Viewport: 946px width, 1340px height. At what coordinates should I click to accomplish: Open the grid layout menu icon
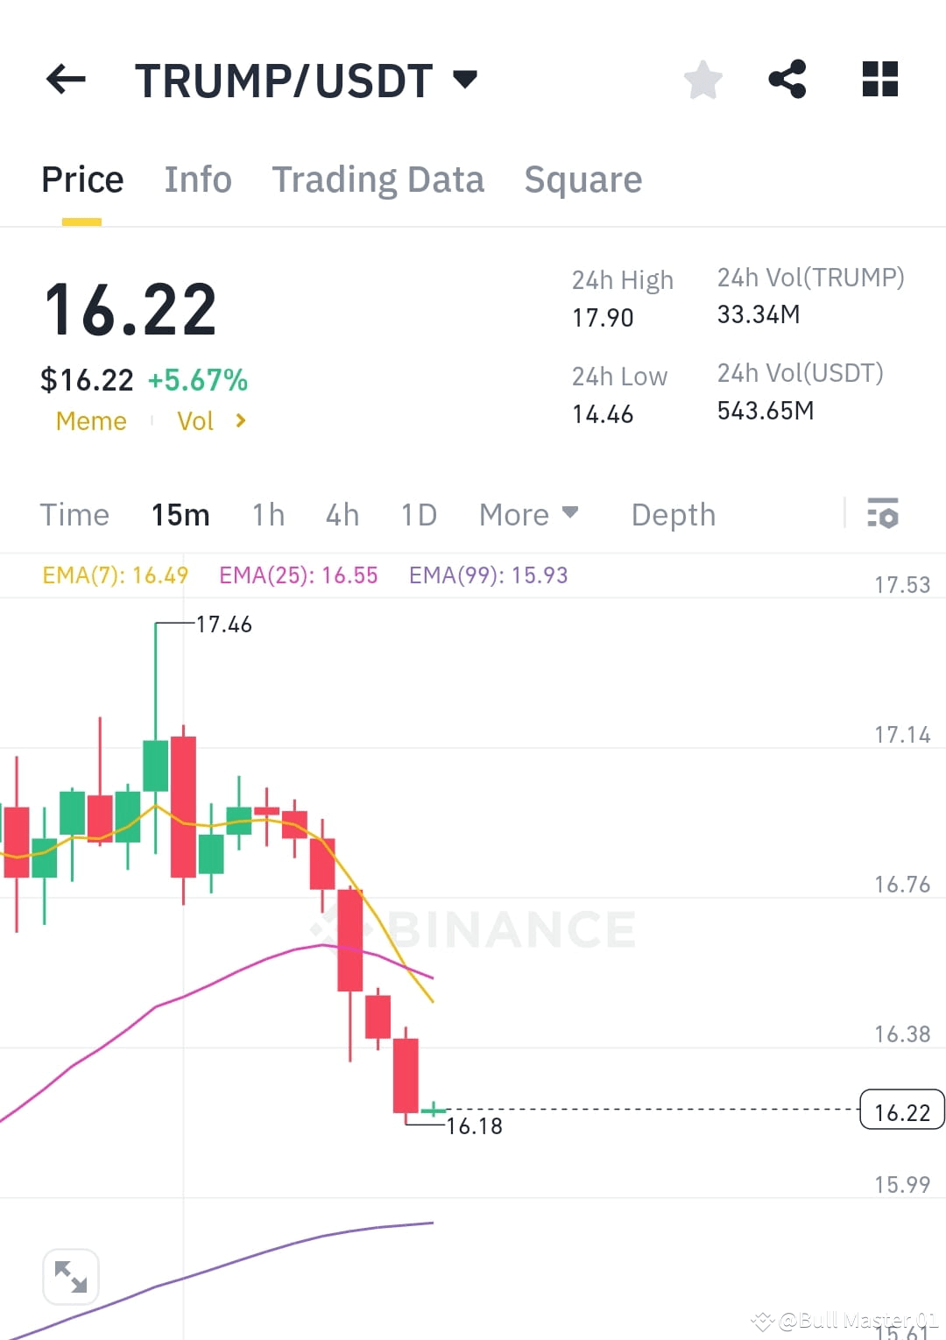(x=879, y=79)
